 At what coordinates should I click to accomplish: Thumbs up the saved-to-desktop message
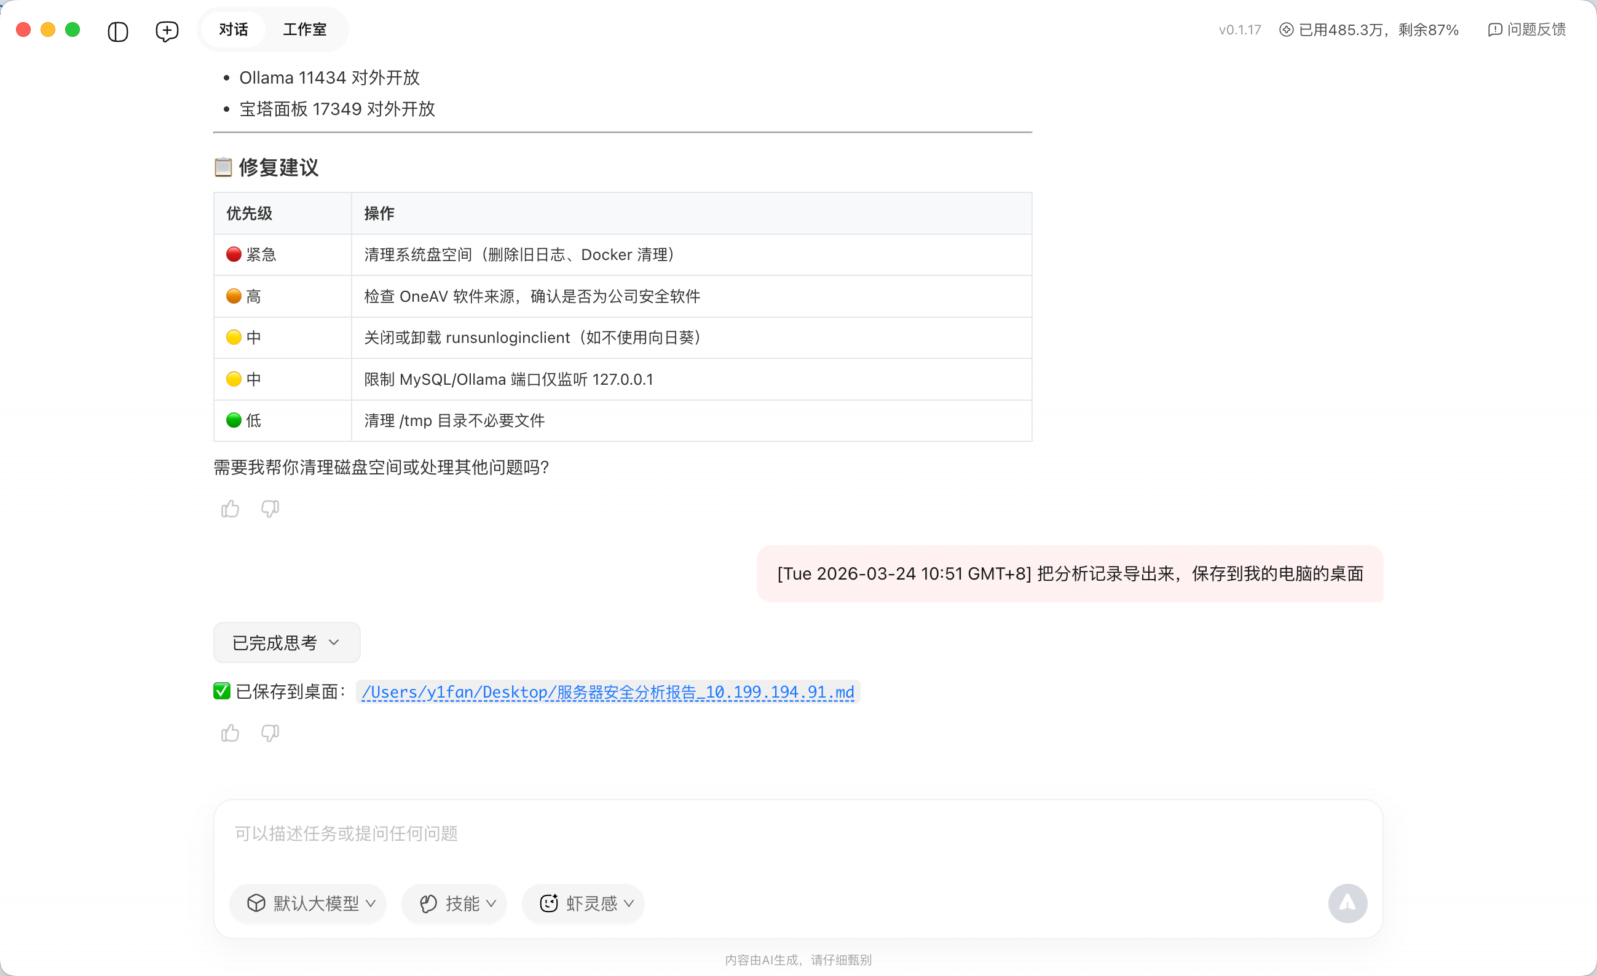coord(230,733)
